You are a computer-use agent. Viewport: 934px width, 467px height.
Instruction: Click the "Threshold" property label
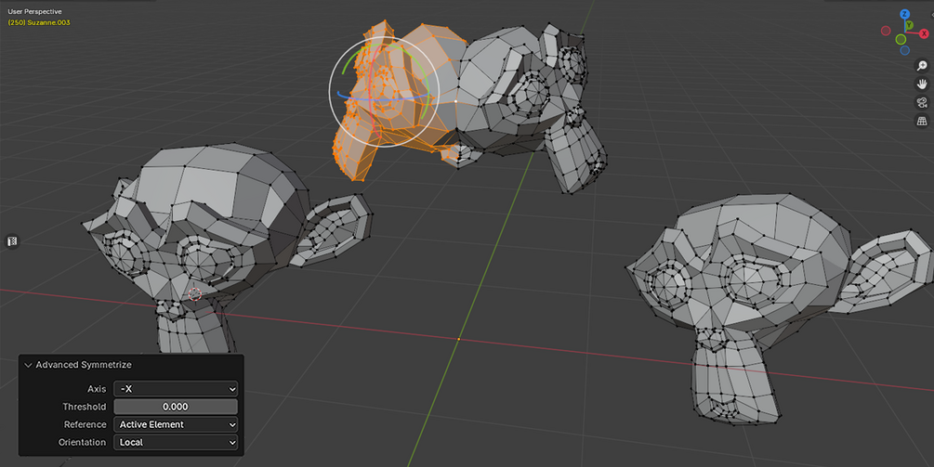85,407
